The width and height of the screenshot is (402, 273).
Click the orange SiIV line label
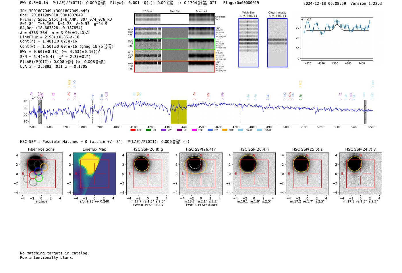[x=69, y=83]
